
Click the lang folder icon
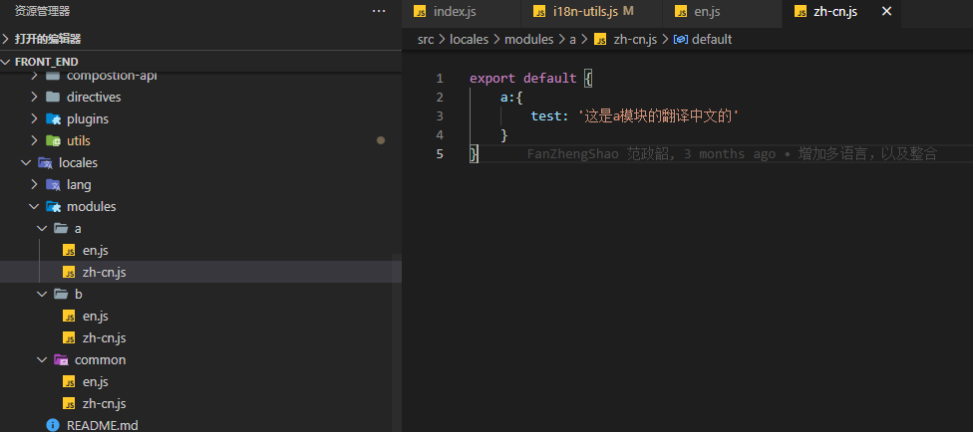(x=53, y=184)
